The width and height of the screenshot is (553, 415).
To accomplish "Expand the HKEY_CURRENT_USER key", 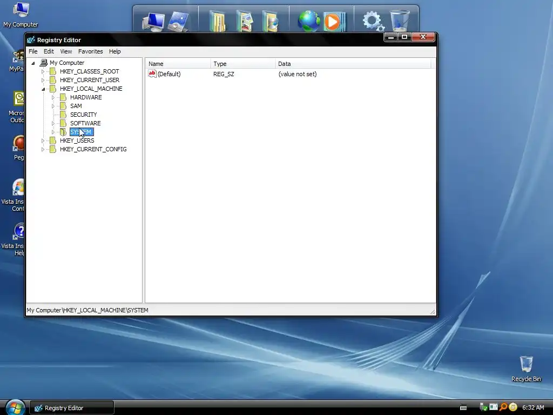I will (43, 80).
